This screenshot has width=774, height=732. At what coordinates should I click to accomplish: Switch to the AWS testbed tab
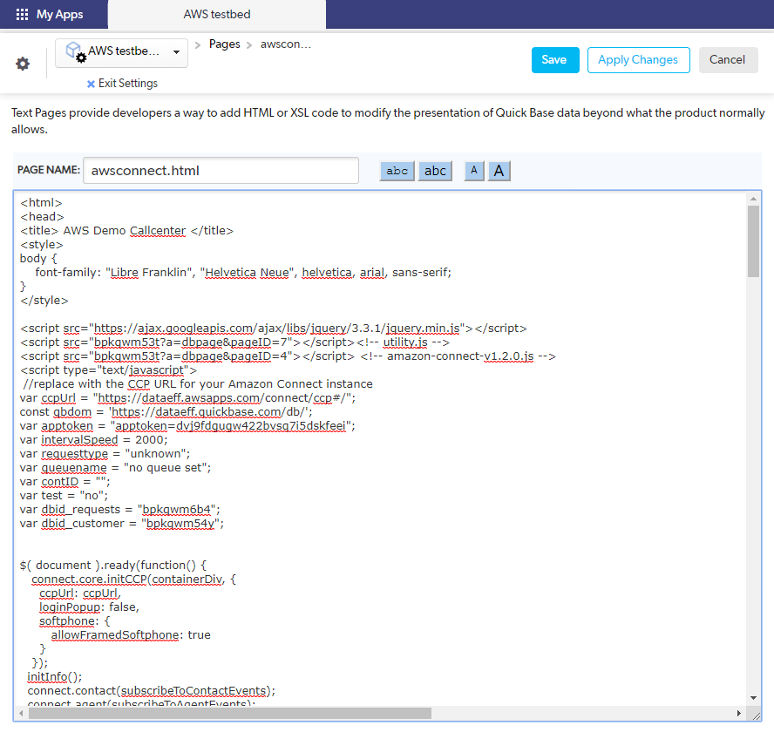pyautogui.click(x=217, y=14)
